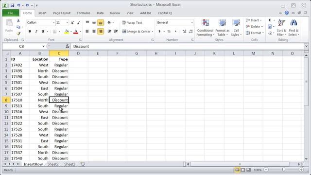Screen dimensions: 311x175
Task: Decrease font size with Shrink Font icon
Action: coord(79,23)
